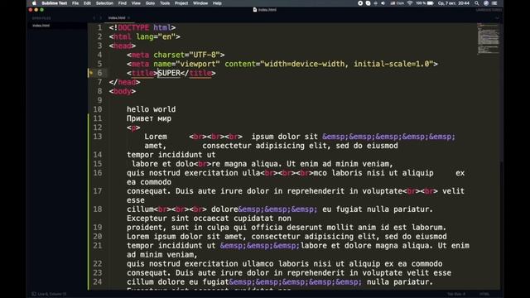
Task: Click the word SUPER in title
Action: point(169,73)
